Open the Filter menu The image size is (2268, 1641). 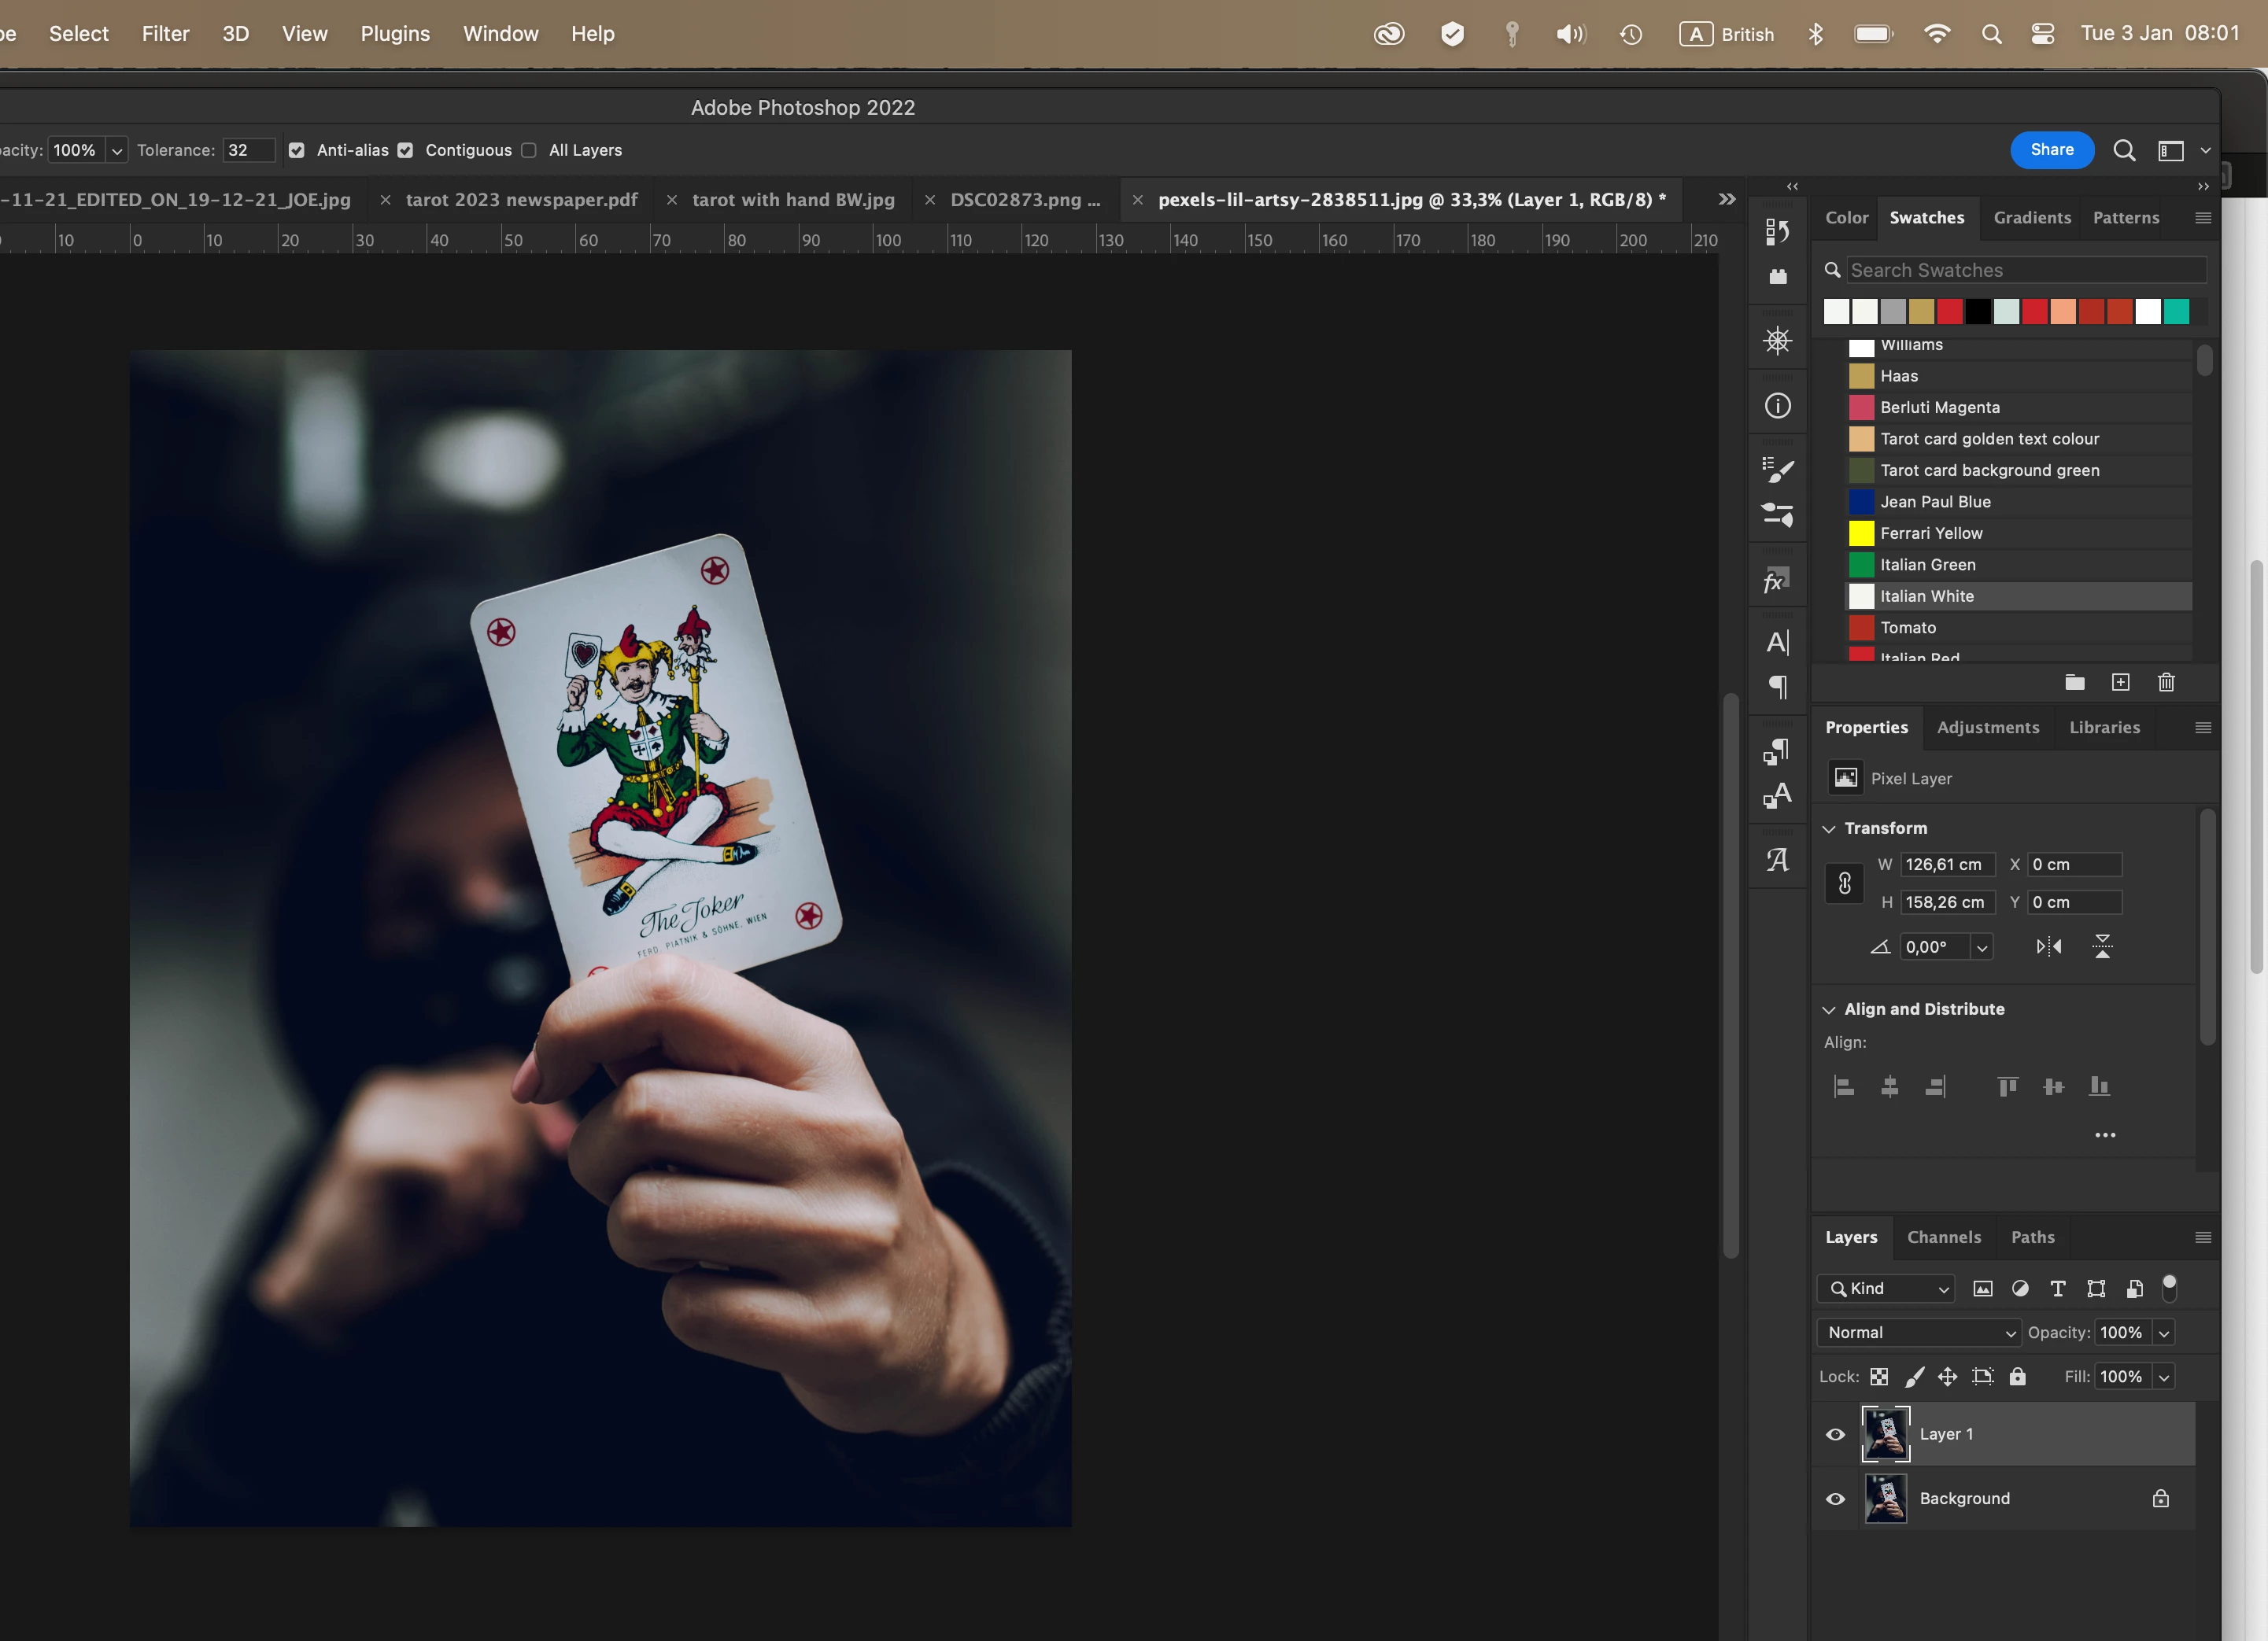(x=165, y=33)
